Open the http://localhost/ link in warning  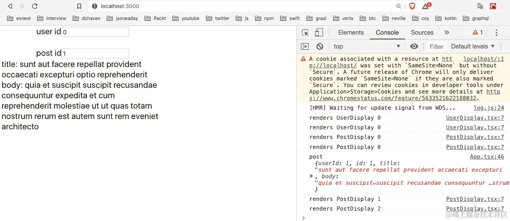tap(381, 62)
